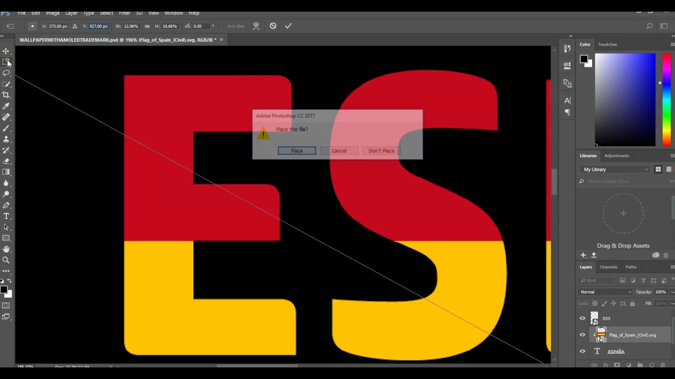This screenshot has width=675, height=379.
Task: Select the Quick Selection tool
Action: [x=6, y=84]
